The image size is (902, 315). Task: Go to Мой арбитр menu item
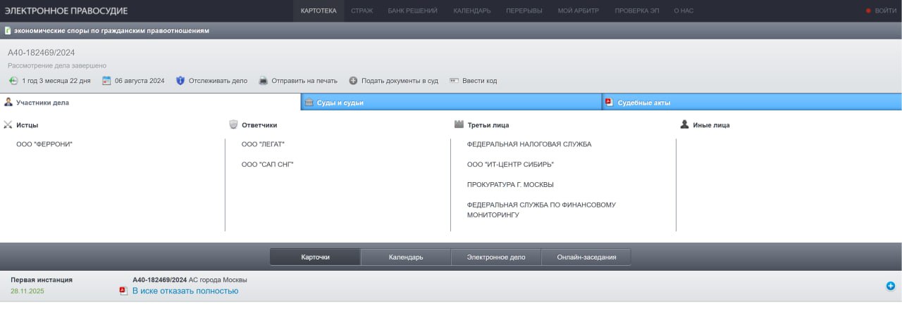point(578,11)
